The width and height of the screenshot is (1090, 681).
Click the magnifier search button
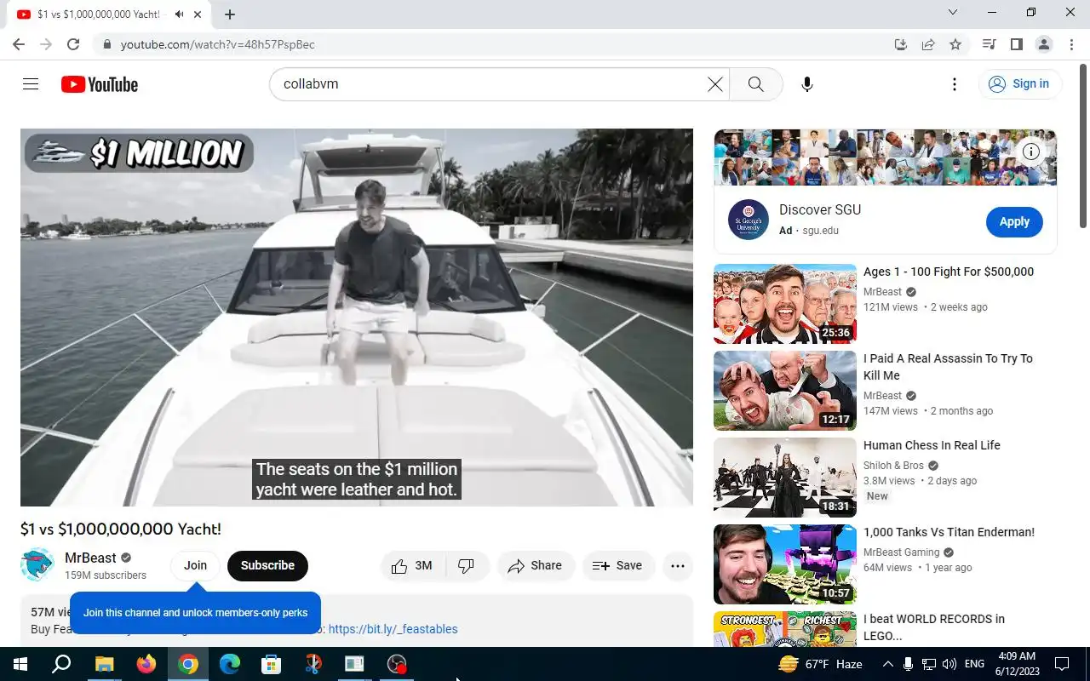pos(755,84)
